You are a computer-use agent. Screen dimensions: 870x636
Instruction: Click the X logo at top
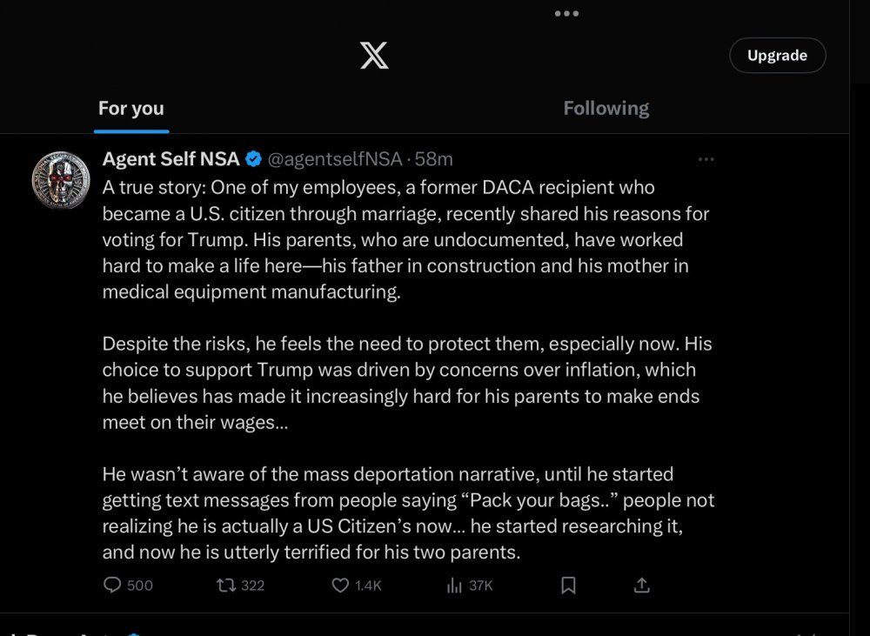tap(374, 56)
